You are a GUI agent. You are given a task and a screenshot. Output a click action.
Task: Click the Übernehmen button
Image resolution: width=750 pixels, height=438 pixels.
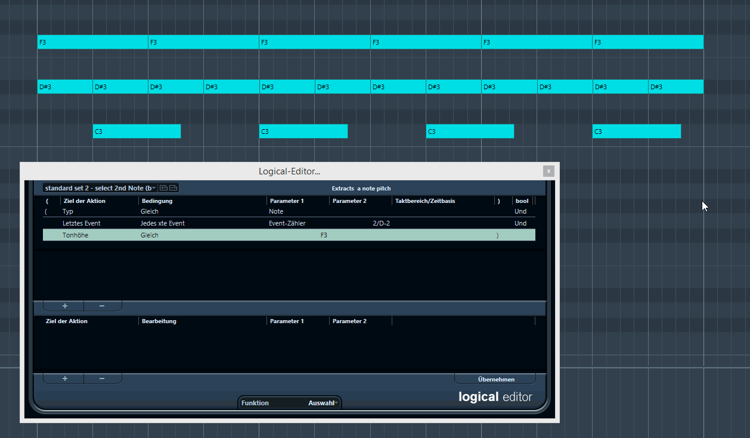click(495, 379)
